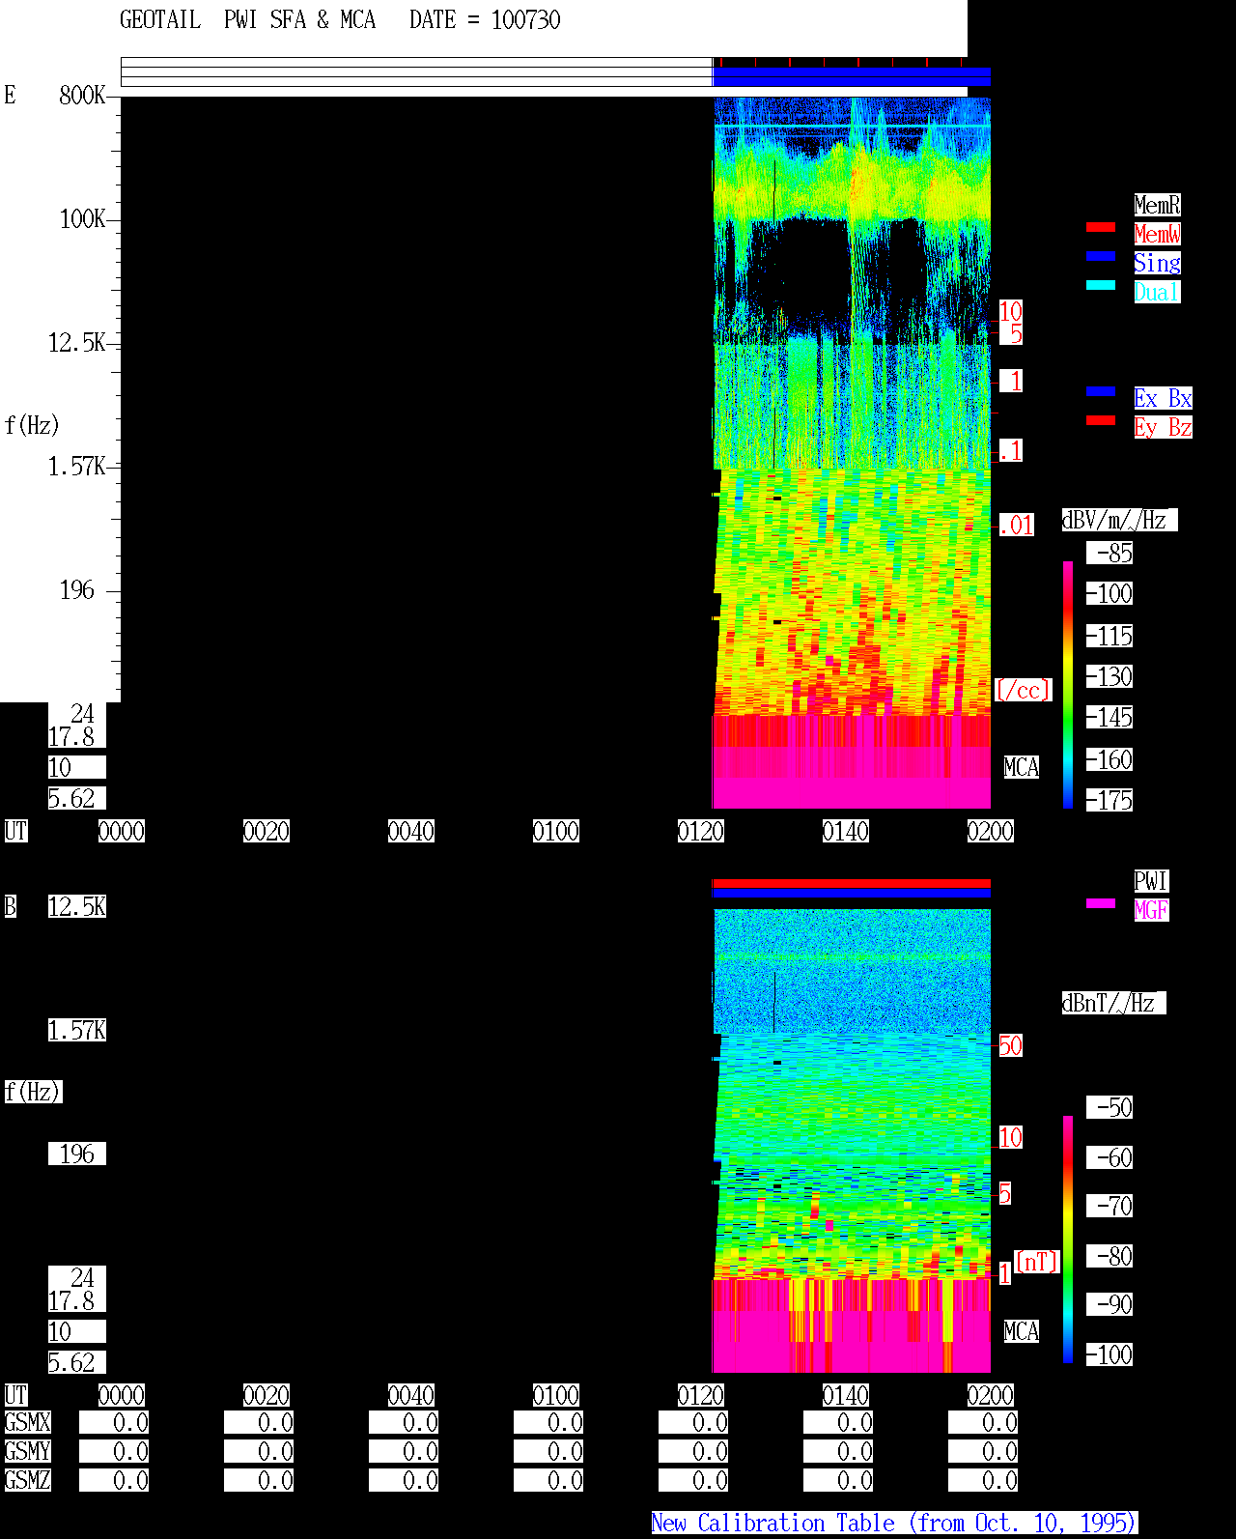Click the red [nT] field unit label
Screen dimensions: 1236x1539
(x=1037, y=1262)
